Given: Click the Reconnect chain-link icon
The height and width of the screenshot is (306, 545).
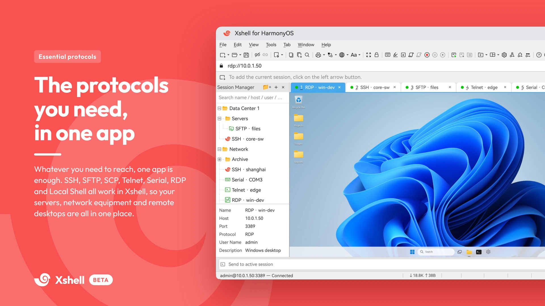Looking at the screenshot, I should [265, 55].
